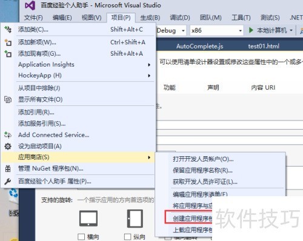This screenshot has width=303, height=241.
Task: Expand the HockeyApp (H) submenu
Action: point(149,76)
